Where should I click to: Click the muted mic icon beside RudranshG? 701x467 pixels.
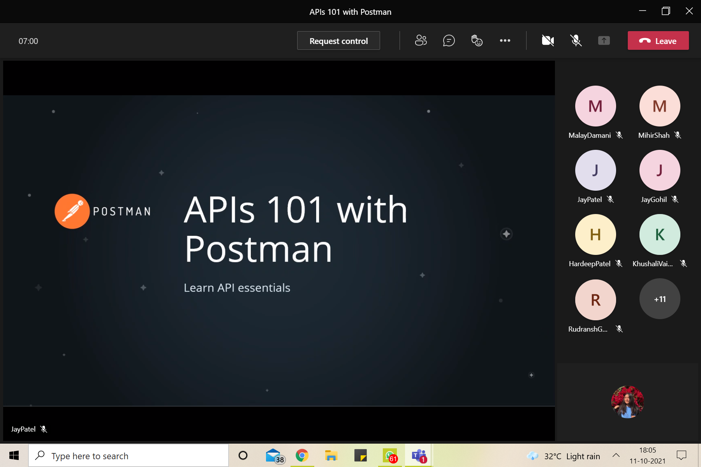pyautogui.click(x=619, y=329)
